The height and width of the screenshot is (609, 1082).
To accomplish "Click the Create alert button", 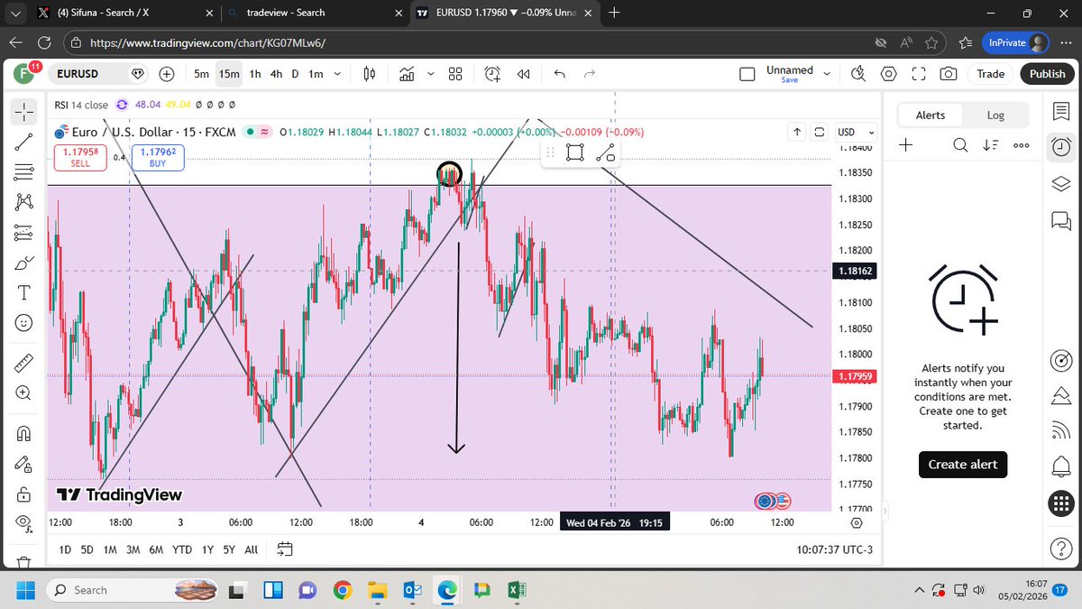I will (x=962, y=464).
